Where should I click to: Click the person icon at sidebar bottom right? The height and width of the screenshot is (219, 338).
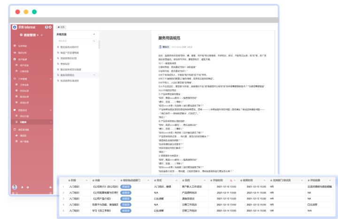(50, 187)
